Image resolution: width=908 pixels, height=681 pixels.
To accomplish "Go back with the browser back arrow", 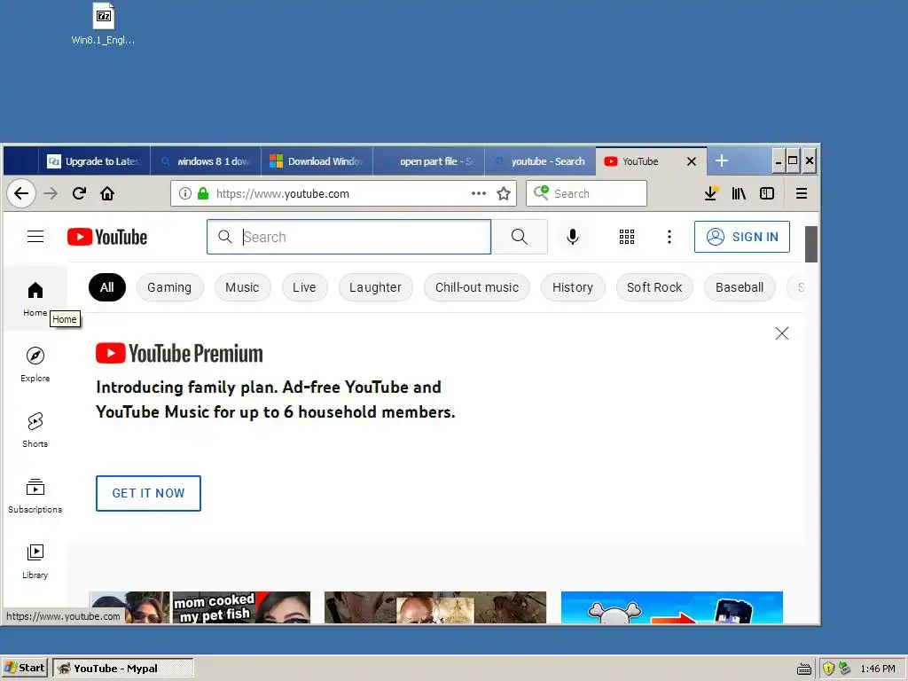I will [x=21, y=193].
